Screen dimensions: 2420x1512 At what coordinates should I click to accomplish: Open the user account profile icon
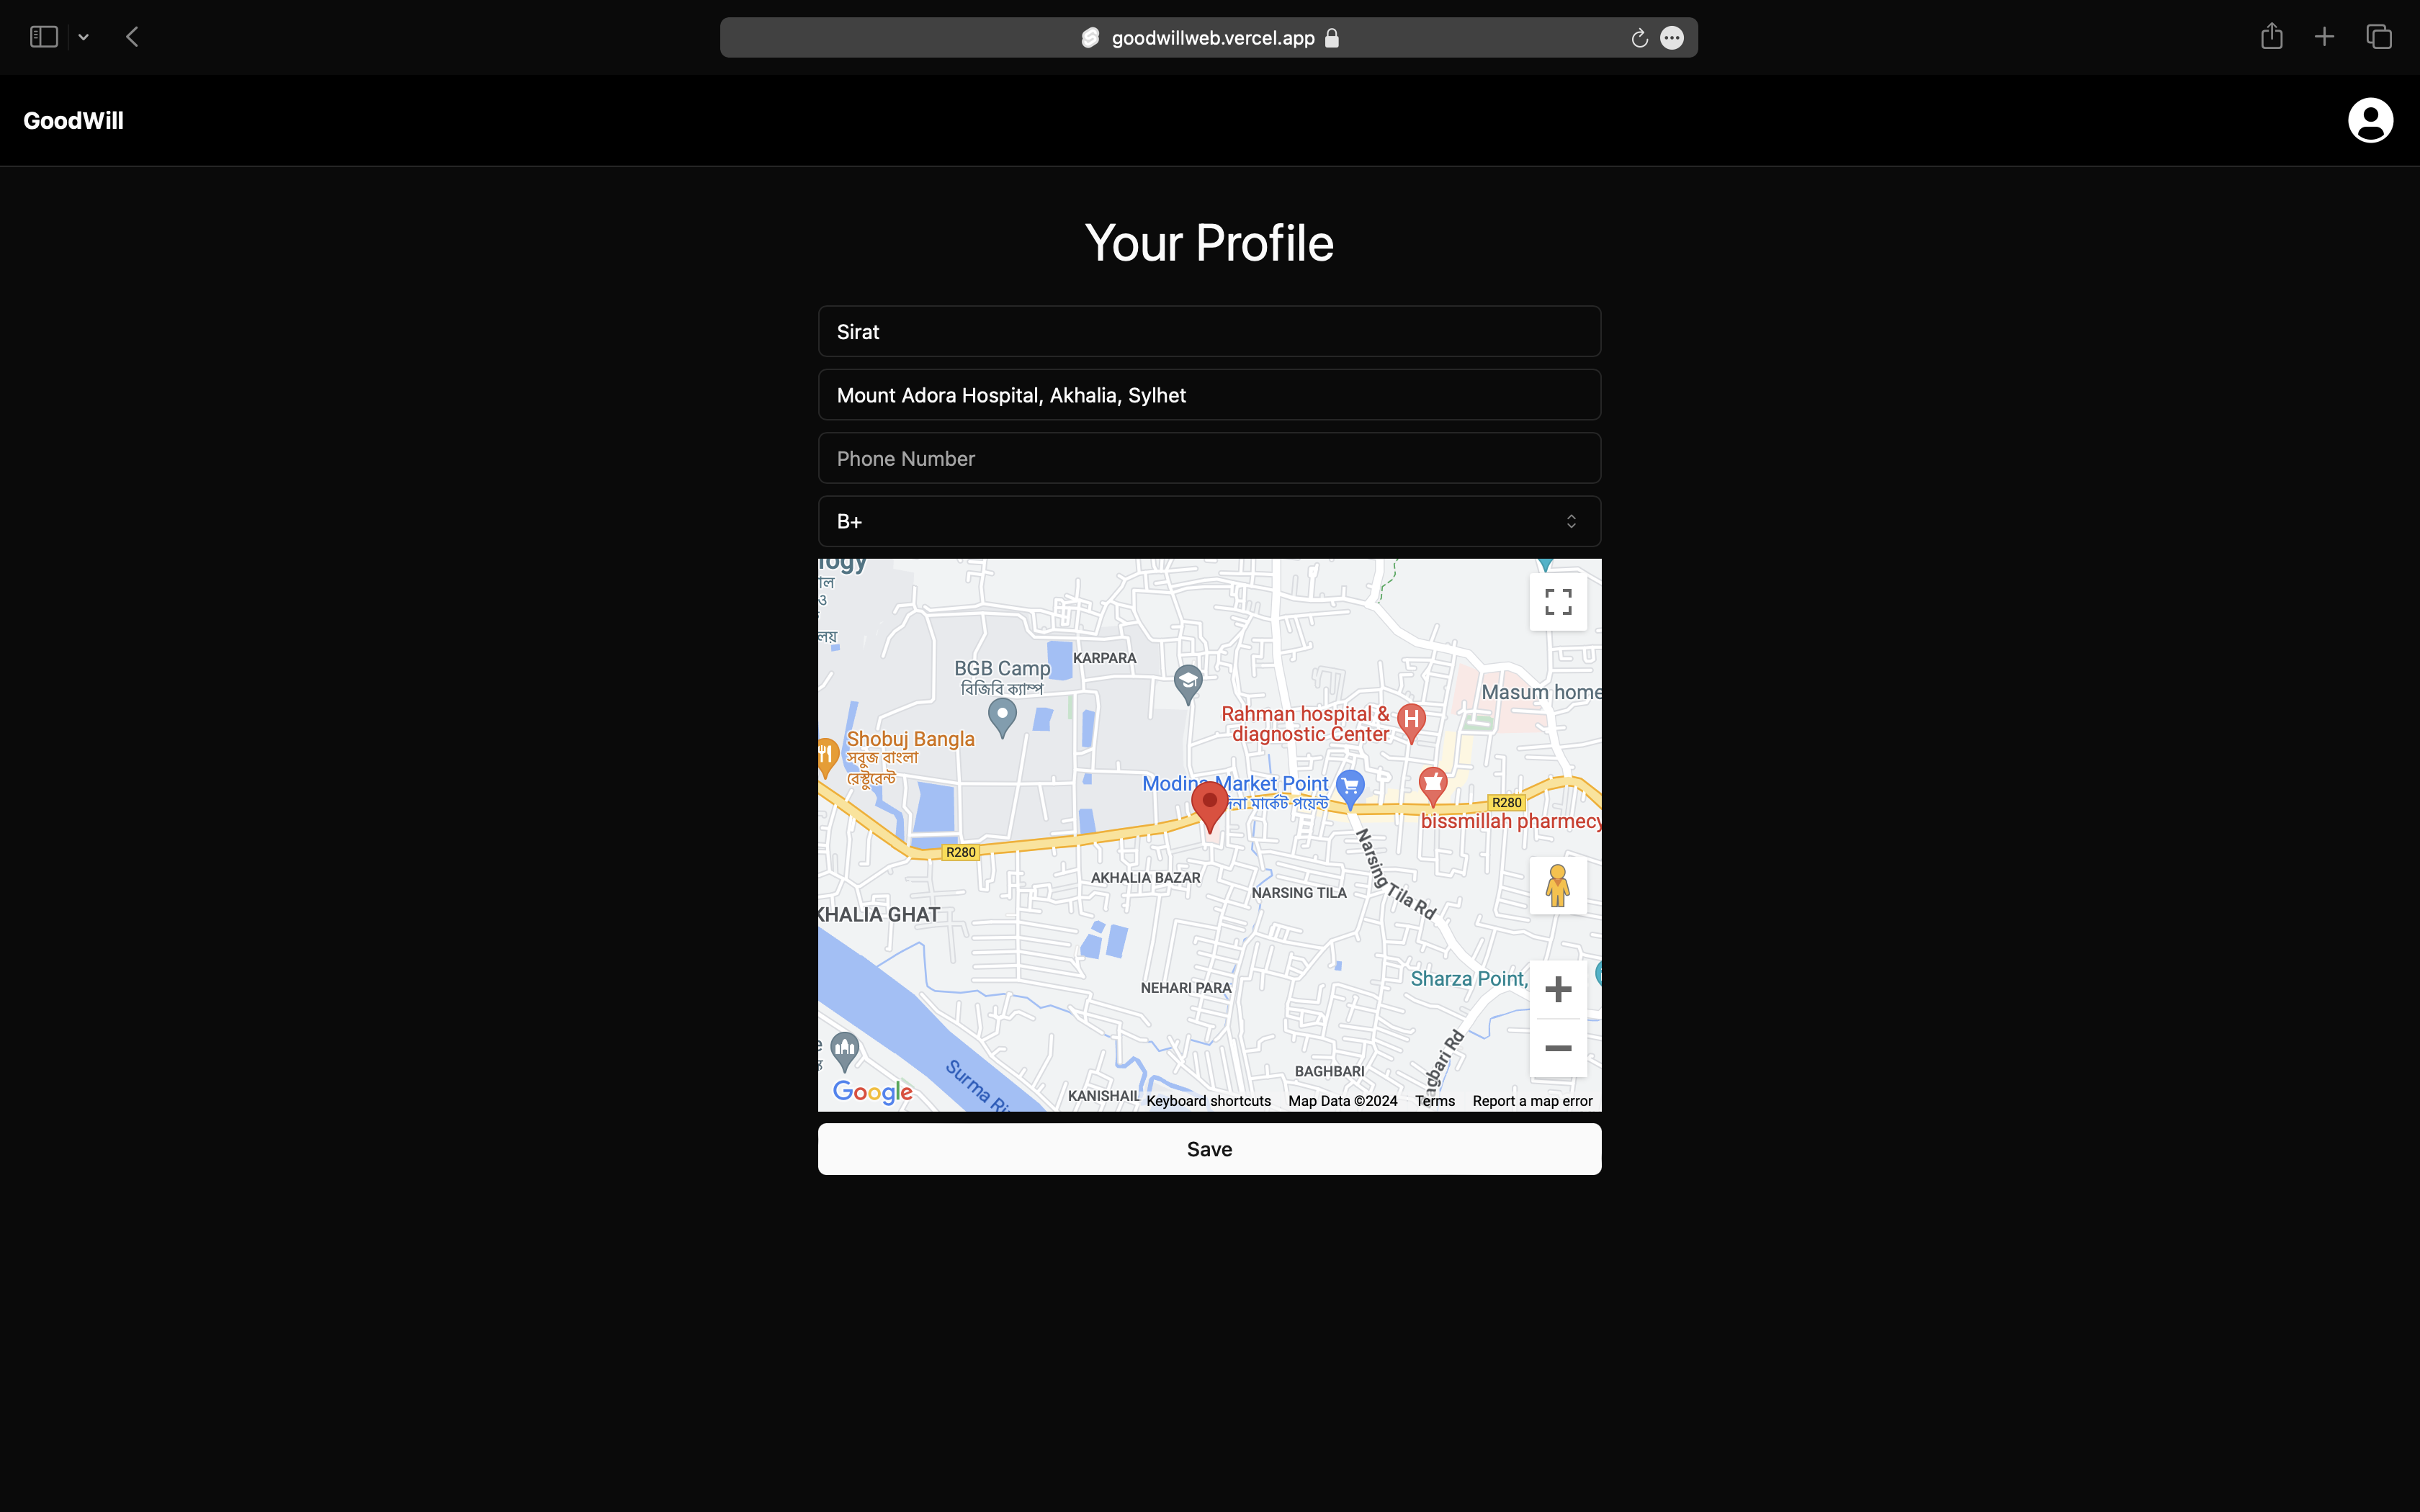click(x=2369, y=120)
